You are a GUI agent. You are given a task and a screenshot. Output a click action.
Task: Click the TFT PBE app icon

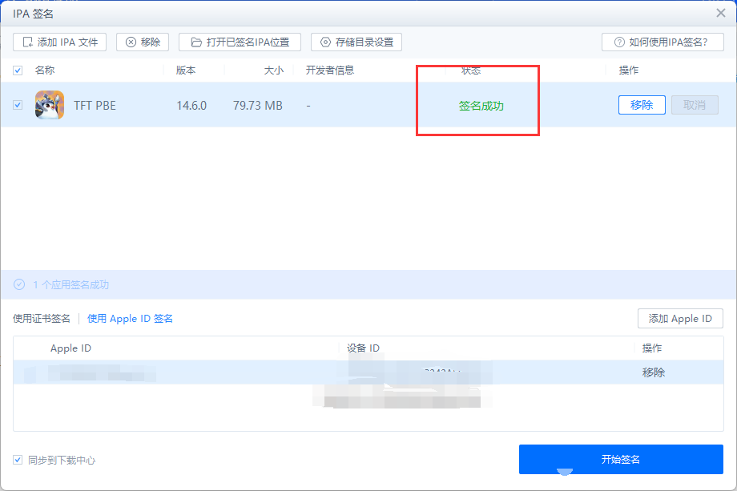coord(50,105)
